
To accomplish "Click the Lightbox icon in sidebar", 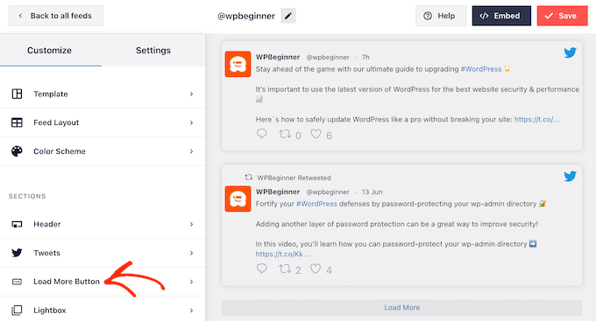I will [x=17, y=310].
